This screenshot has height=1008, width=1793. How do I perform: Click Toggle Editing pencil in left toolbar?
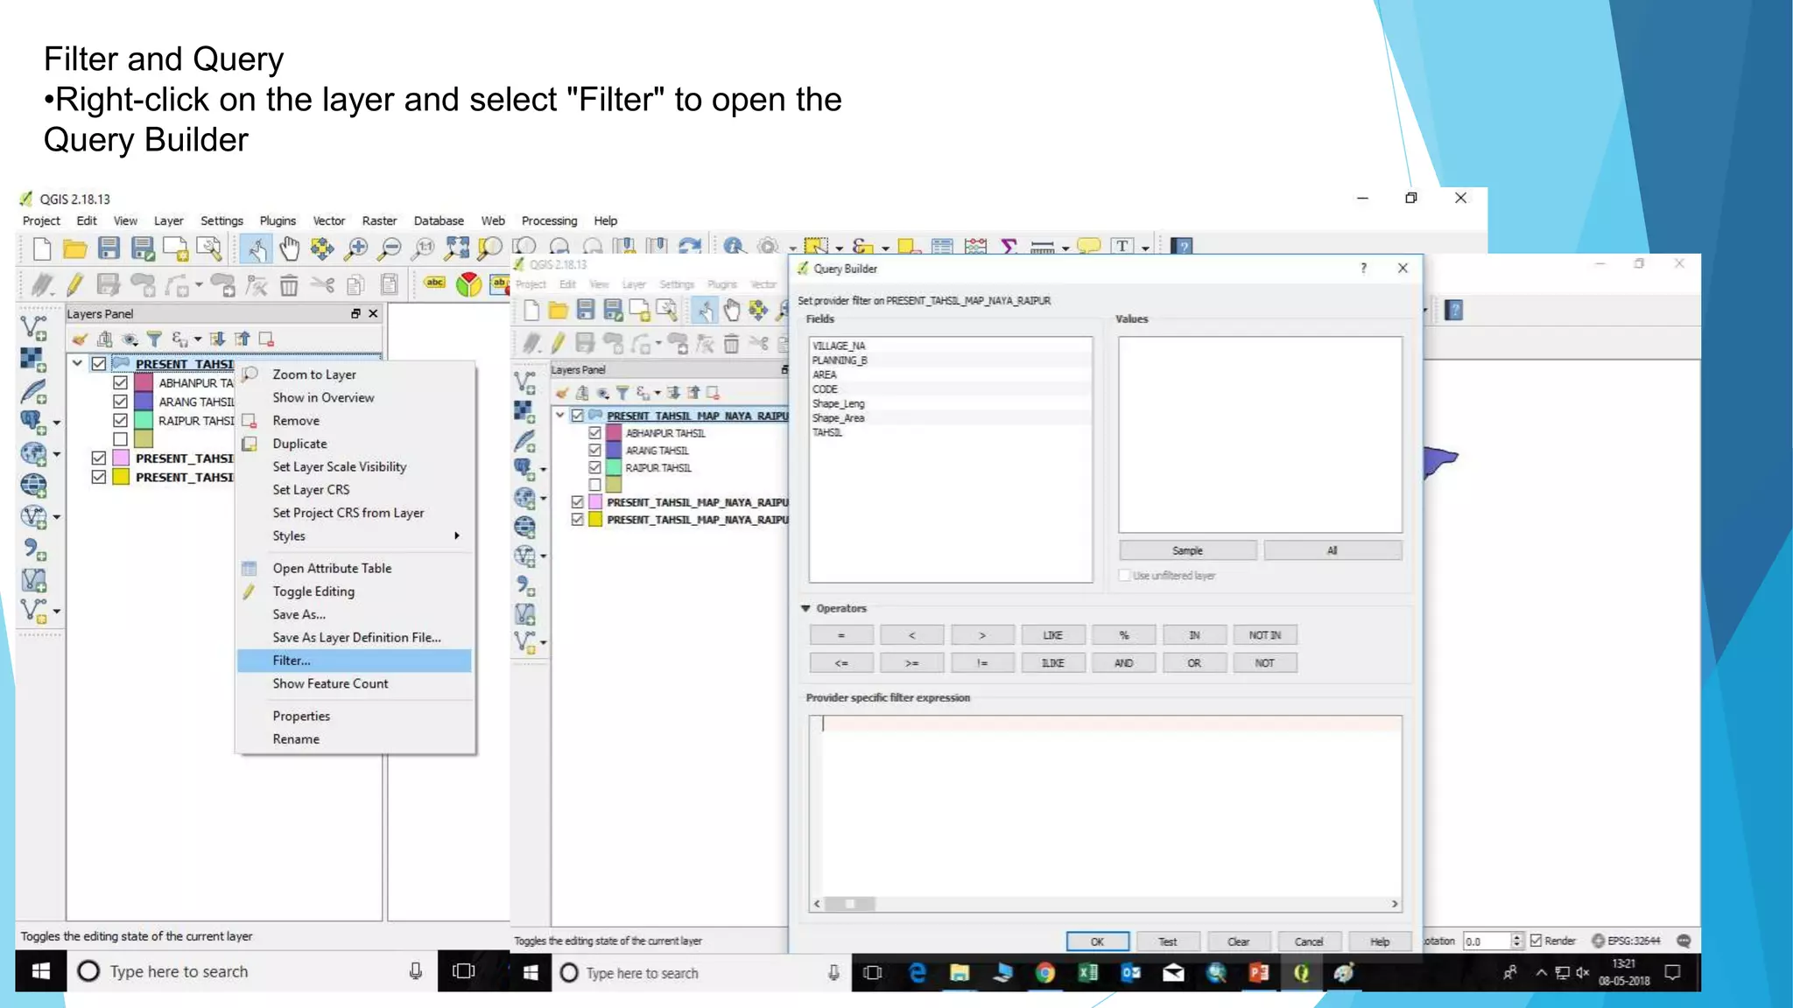tap(74, 284)
